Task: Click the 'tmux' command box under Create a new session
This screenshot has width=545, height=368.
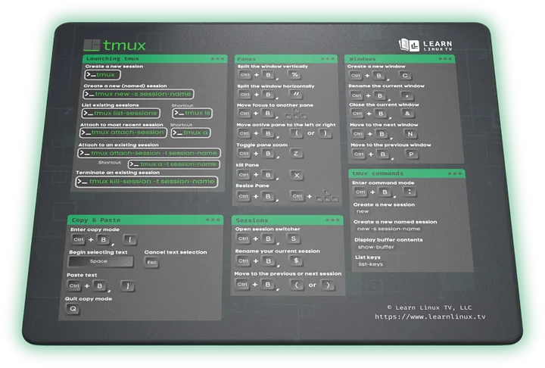Action: 102,75
